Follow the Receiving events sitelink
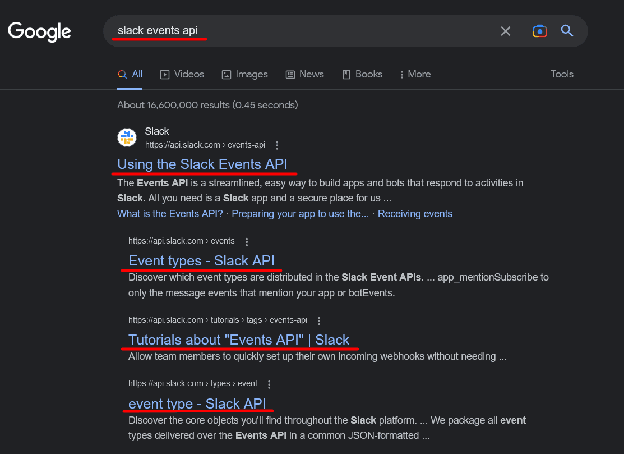 [x=415, y=214]
